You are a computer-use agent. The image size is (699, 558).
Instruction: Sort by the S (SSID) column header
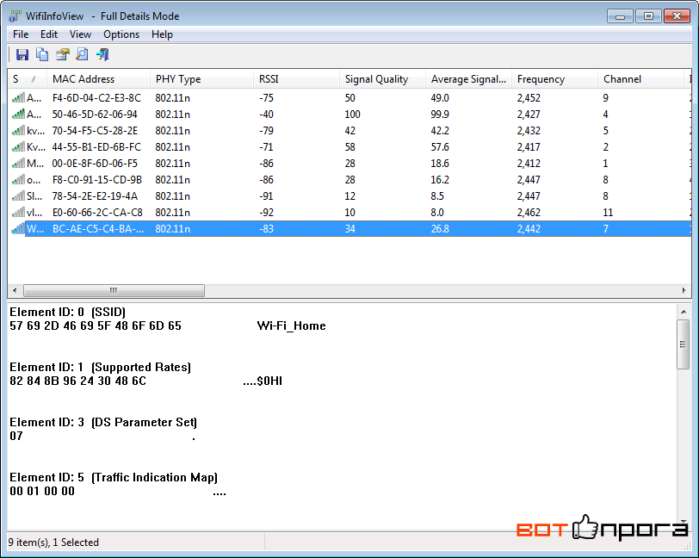point(28,79)
